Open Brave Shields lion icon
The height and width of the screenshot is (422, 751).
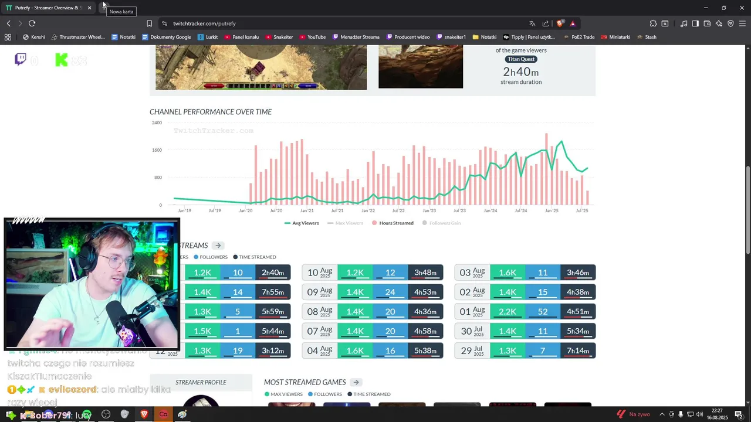point(560,23)
